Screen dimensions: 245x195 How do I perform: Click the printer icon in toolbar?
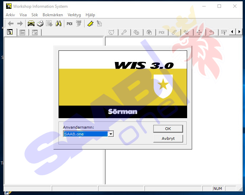[40, 23]
